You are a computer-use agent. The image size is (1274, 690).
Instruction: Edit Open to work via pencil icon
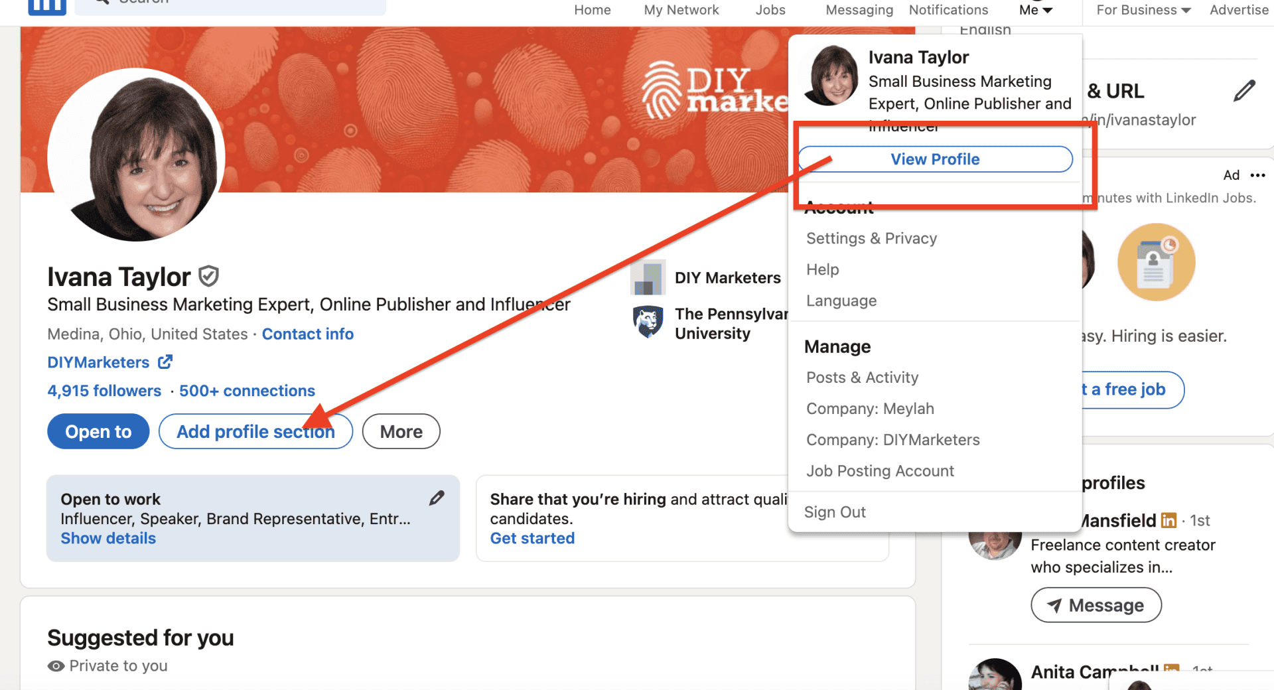click(437, 498)
